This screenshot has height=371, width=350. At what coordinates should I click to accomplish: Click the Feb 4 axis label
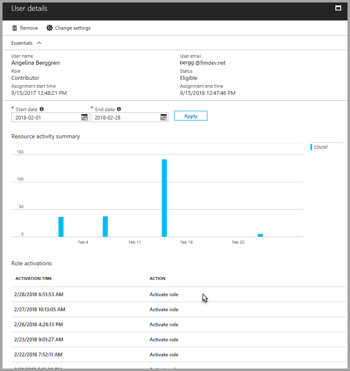(x=83, y=242)
